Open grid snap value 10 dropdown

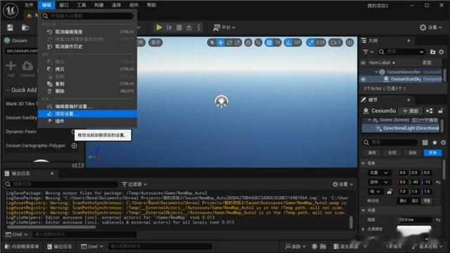pyautogui.click(x=277, y=43)
